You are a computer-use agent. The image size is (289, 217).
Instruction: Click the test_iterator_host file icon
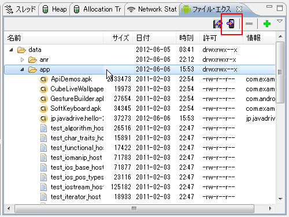[x=43, y=197]
